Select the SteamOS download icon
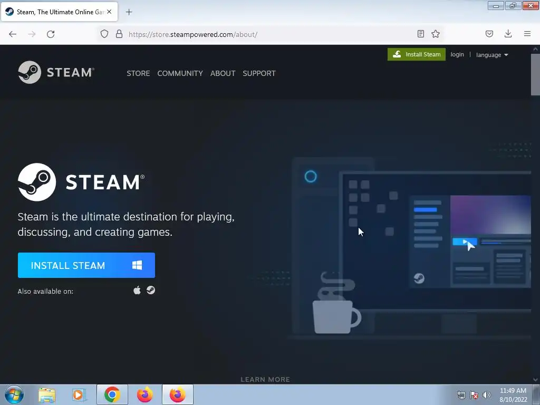 151,291
